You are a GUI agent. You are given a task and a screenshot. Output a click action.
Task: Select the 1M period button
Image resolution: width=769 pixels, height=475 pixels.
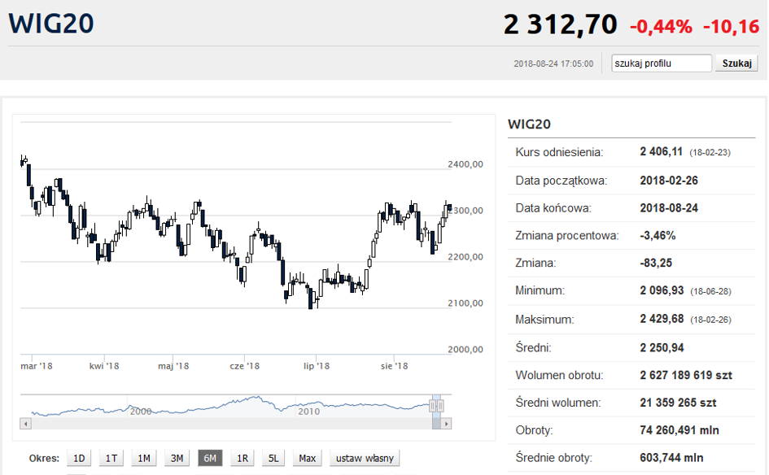pos(144,459)
